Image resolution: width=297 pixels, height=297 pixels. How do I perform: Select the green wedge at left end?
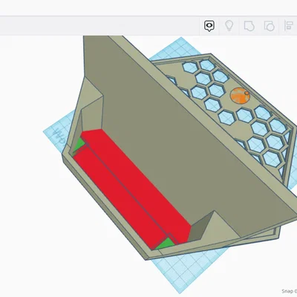pos(79,145)
